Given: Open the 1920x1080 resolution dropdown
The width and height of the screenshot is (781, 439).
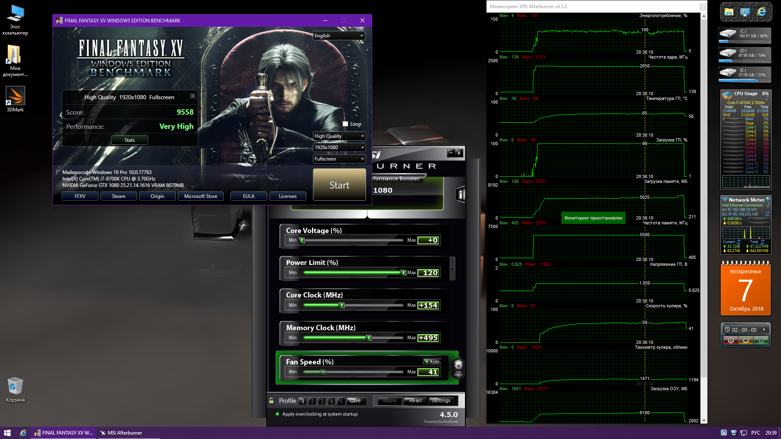Looking at the screenshot, I should [x=339, y=148].
